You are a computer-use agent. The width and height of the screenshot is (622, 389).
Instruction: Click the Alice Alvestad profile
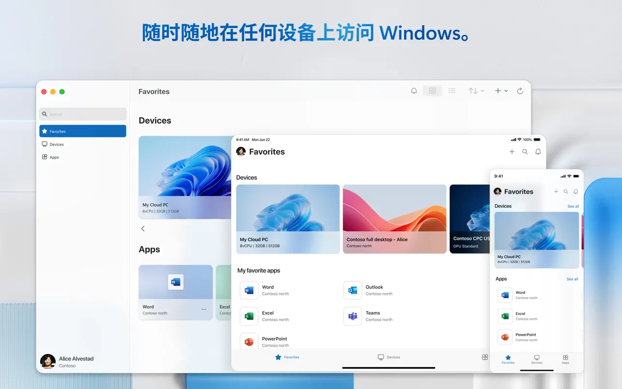click(67, 361)
